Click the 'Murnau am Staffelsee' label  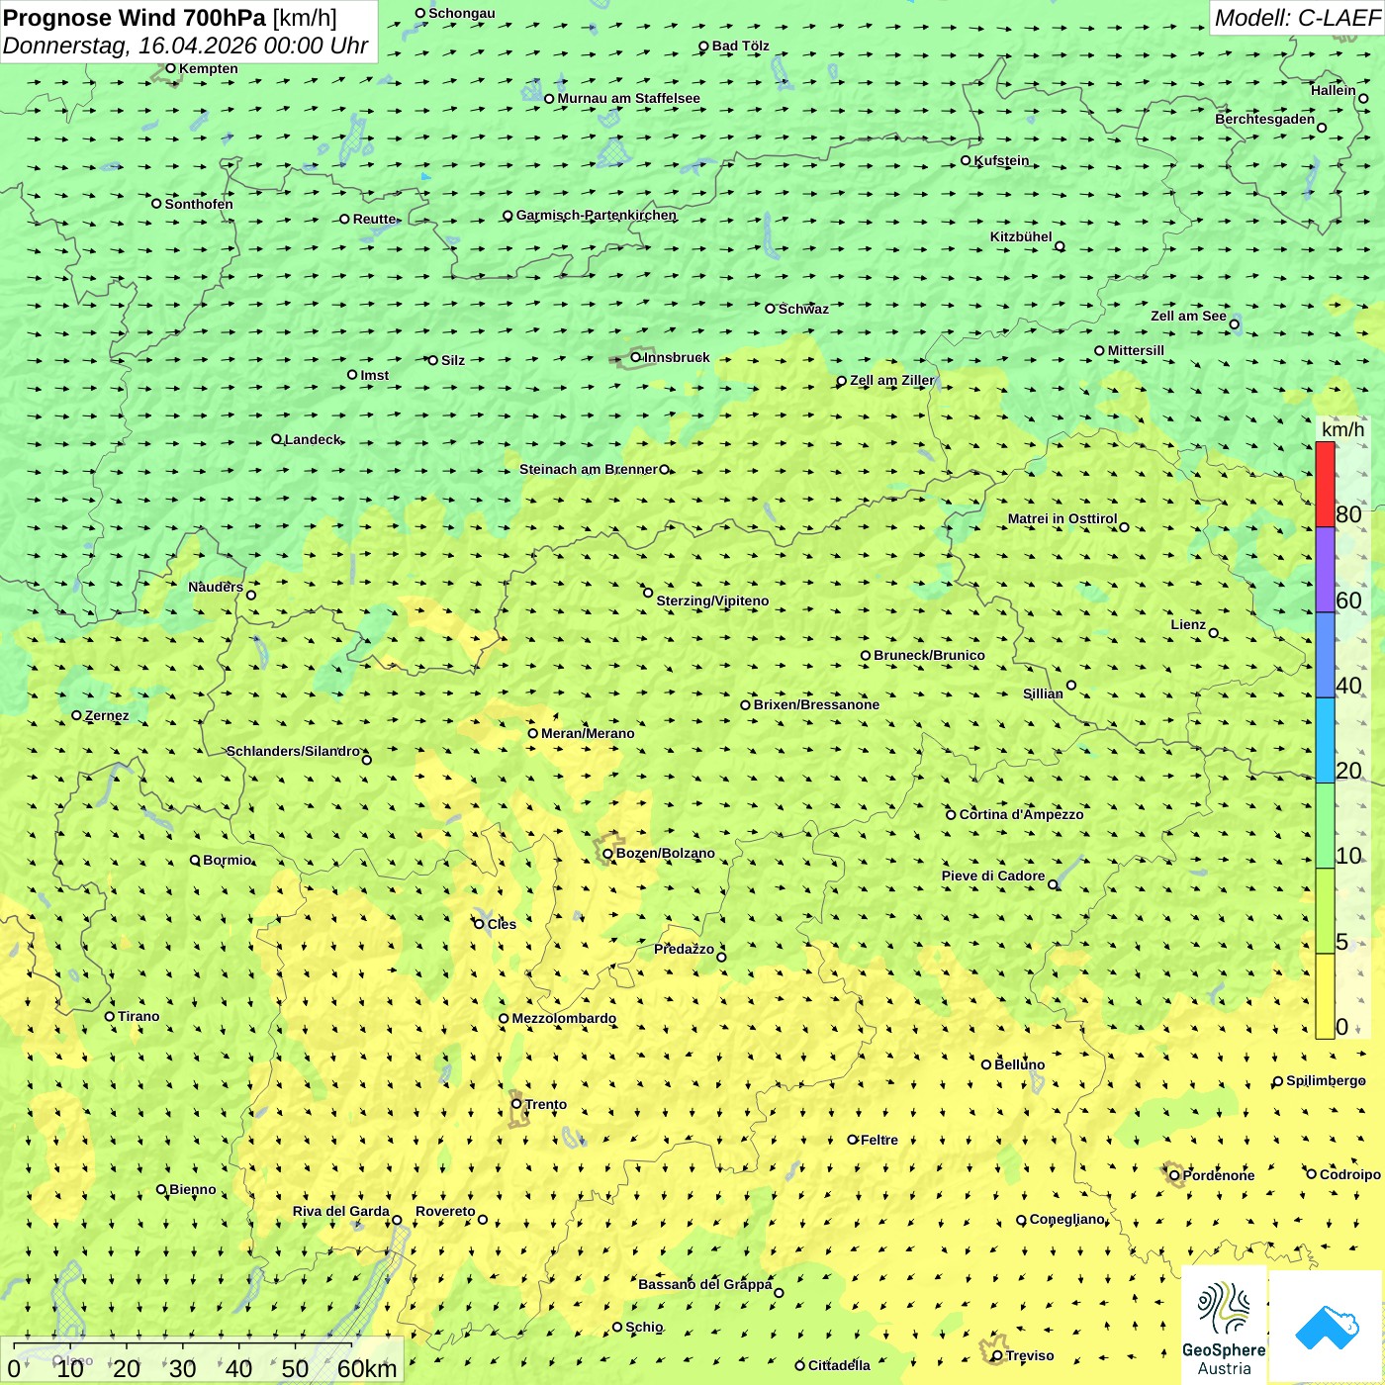coord(628,98)
